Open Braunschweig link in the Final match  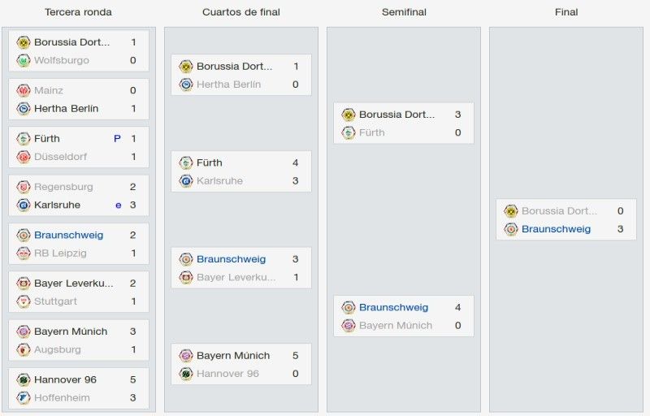(556, 229)
